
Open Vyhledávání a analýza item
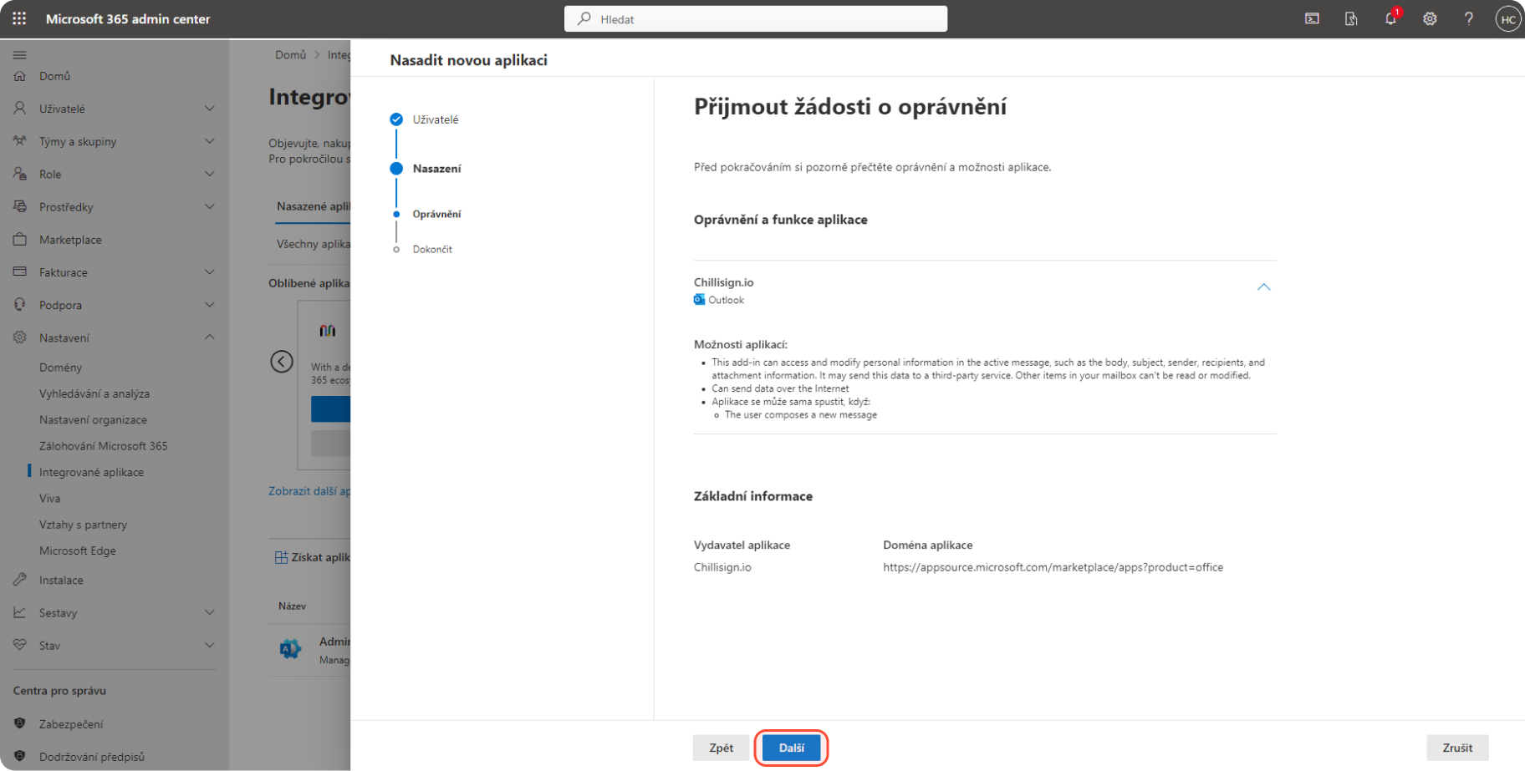(x=94, y=393)
